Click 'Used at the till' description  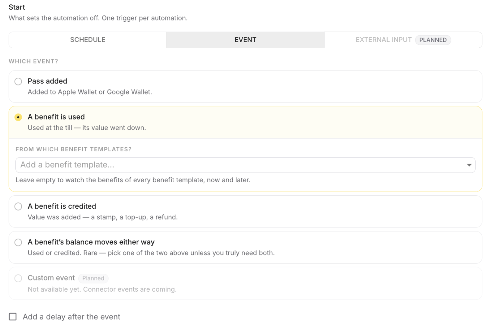point(87,128)
